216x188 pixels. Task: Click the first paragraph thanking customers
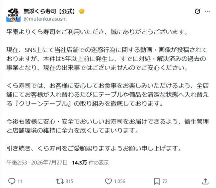[x=97, y=32]
